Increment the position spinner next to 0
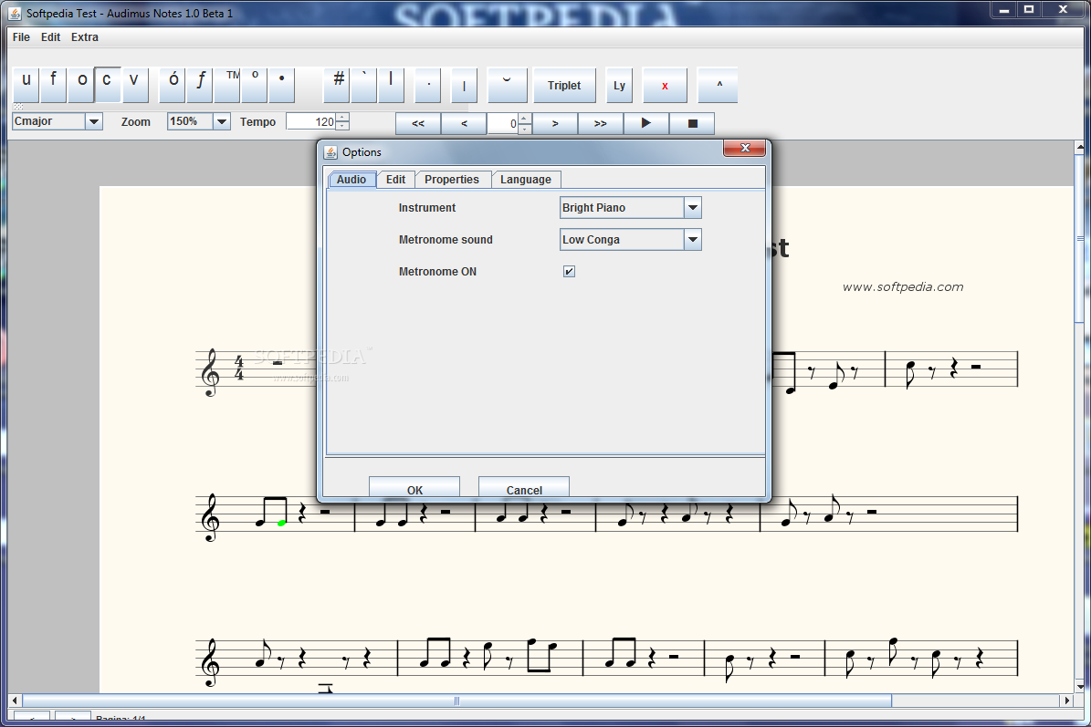 [525, 119]
